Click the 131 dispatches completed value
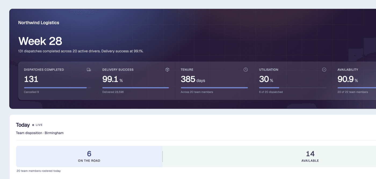 31,79
